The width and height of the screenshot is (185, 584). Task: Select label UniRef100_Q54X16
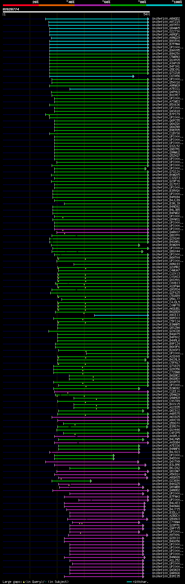coord(166,83)
